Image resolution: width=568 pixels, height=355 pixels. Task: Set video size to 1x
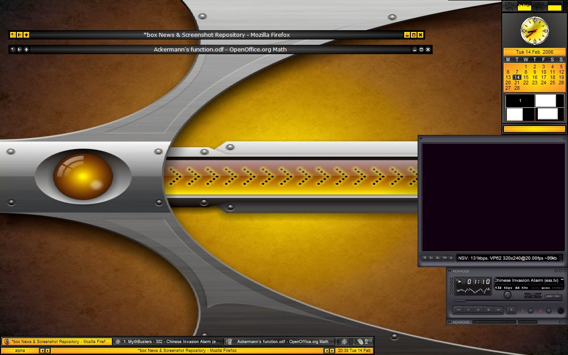point(431,258)
